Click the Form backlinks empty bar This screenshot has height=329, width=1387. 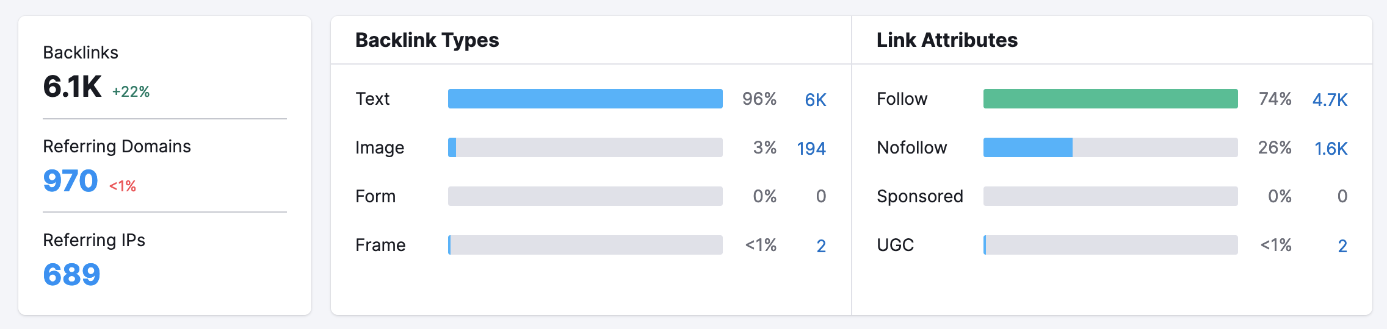tap(585, 196)
